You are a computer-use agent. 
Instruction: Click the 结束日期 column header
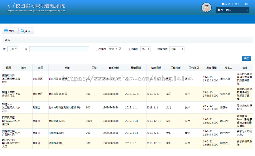156,68
